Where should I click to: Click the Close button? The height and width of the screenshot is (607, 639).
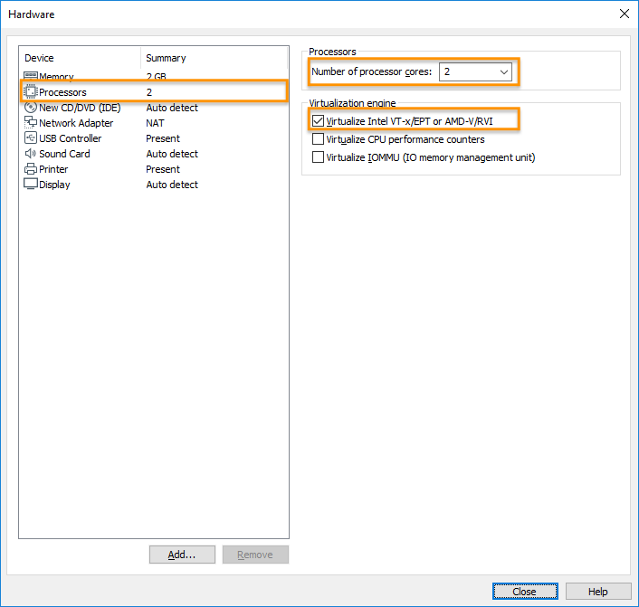(525, 591)
